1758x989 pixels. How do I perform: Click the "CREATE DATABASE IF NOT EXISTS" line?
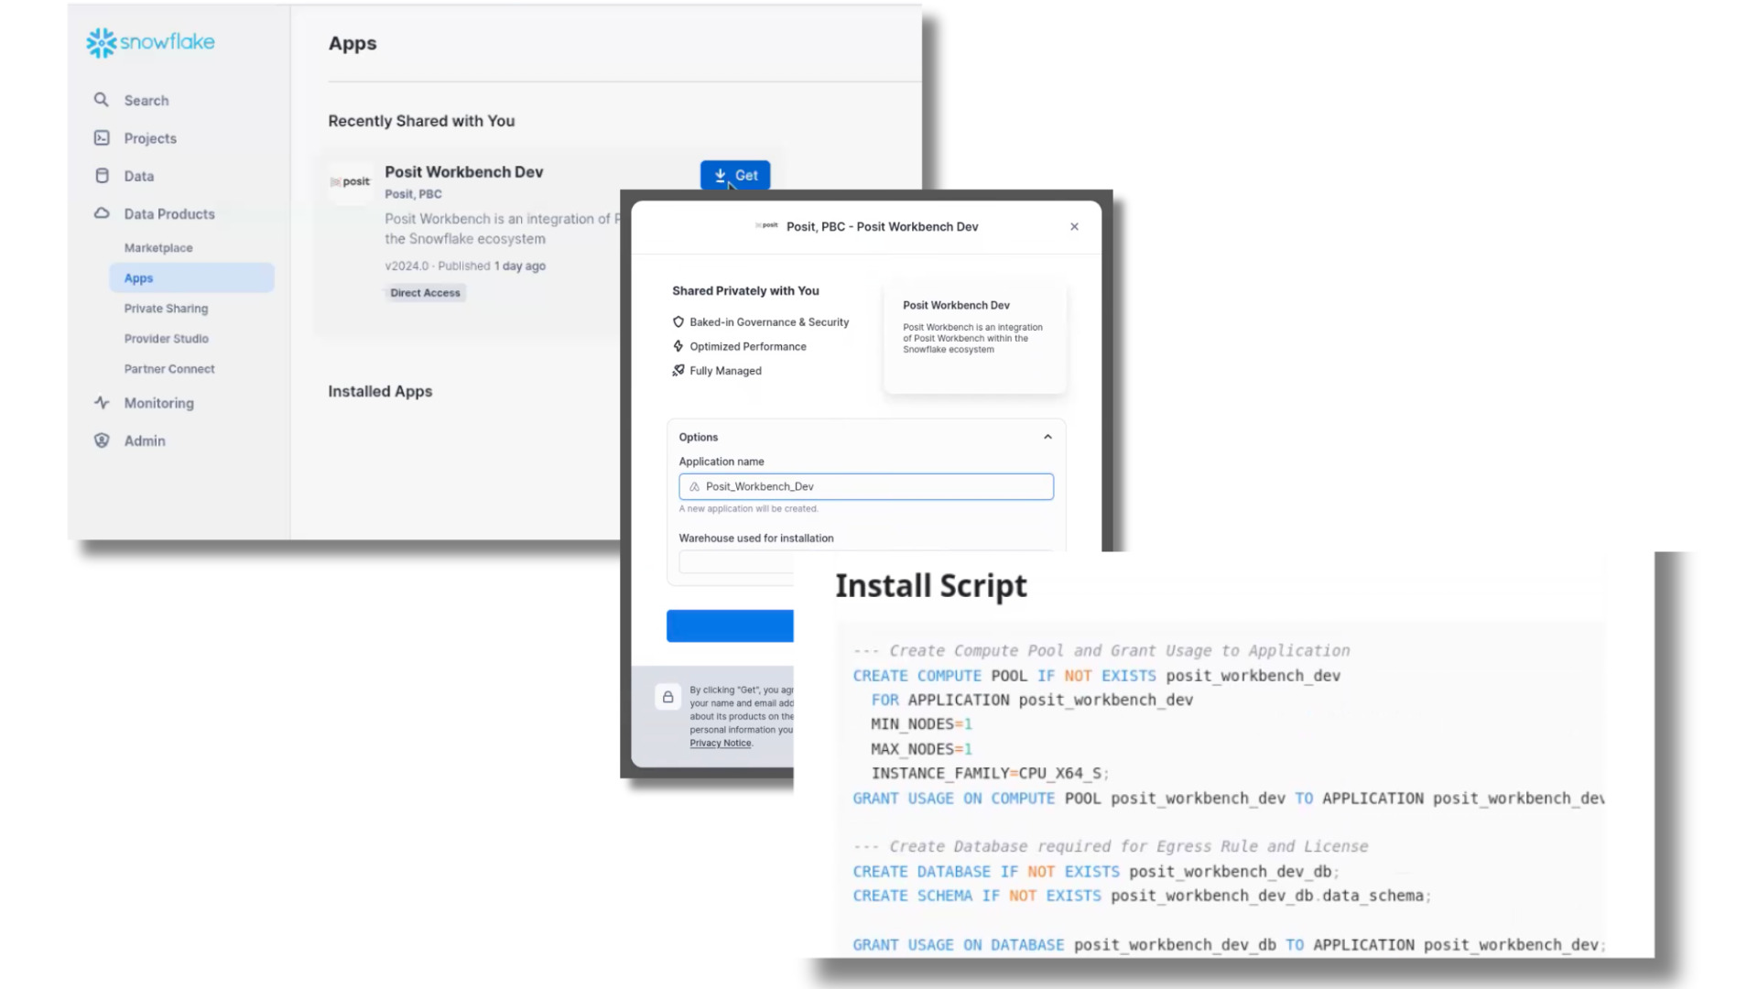1096,872
